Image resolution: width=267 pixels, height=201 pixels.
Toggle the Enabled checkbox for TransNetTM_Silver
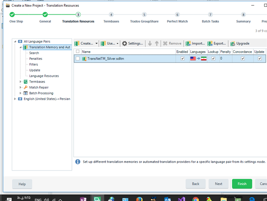(x=182, y=59)
